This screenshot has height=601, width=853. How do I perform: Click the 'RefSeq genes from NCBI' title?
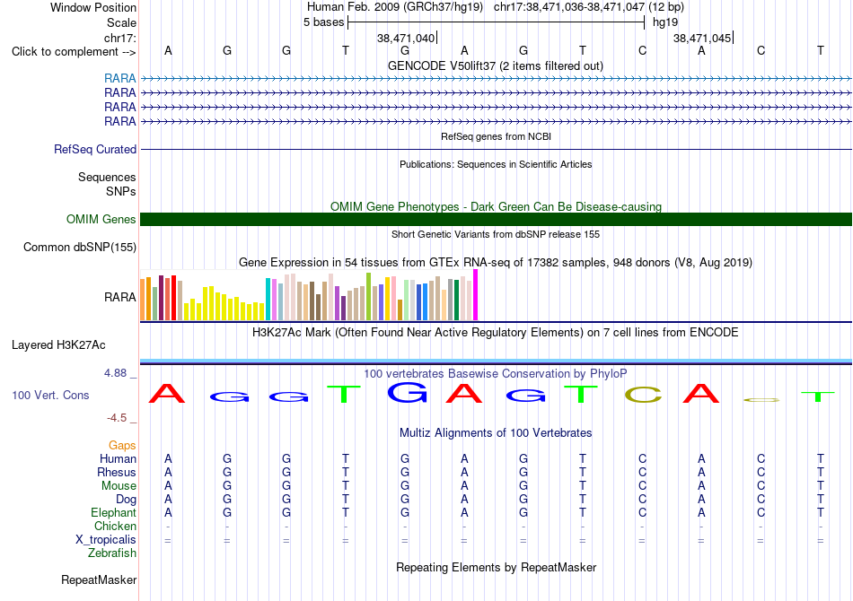click(x=496, y=137)
